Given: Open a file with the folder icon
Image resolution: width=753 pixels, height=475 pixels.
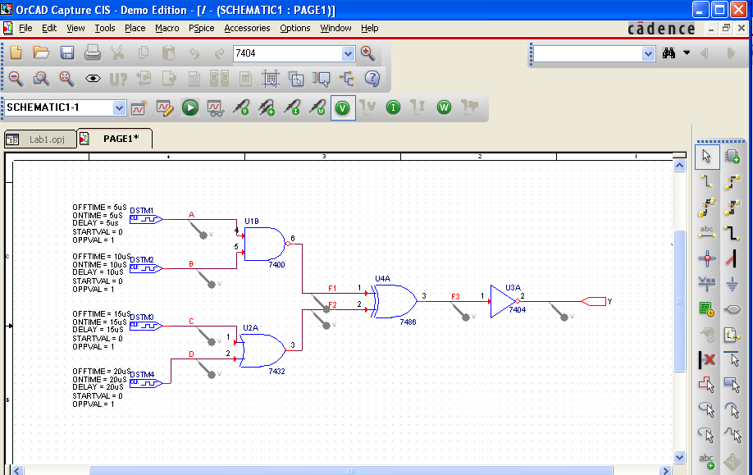Looking at the screenshot, I should [x=41, y=53].
